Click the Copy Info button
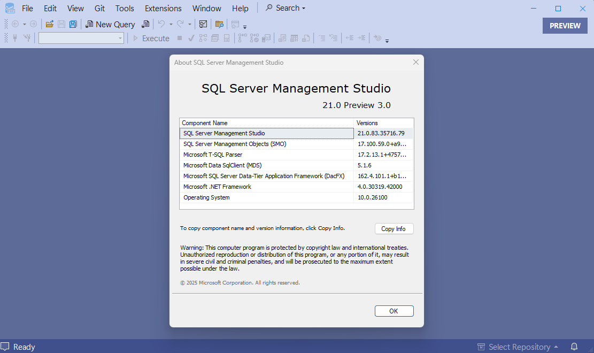This screenshot has height=353, width=594. [394, 228]
